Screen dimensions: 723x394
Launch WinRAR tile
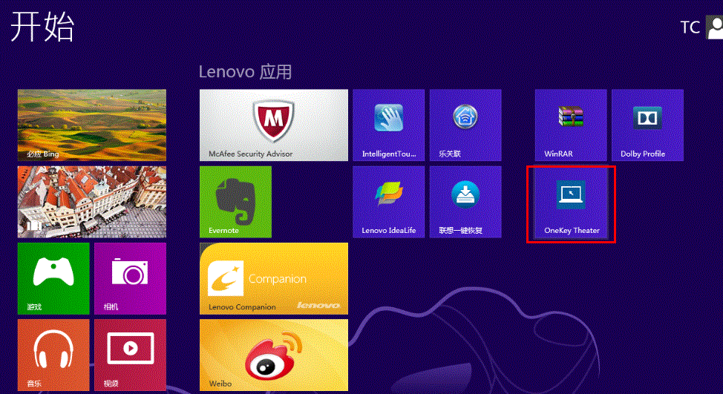point(571,125)
